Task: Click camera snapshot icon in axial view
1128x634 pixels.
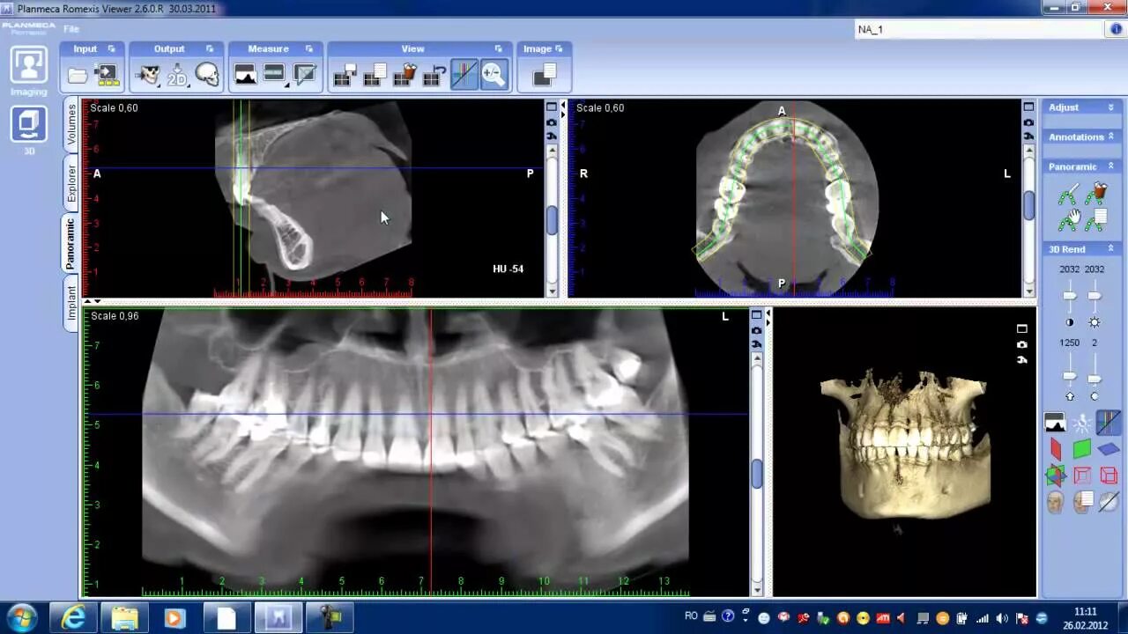Action: pyautogui.click(x=1028, y=122)
